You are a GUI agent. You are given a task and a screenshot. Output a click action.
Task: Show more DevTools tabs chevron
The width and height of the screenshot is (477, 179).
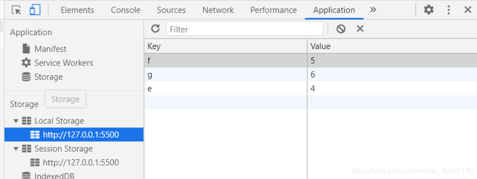point(373,10)
